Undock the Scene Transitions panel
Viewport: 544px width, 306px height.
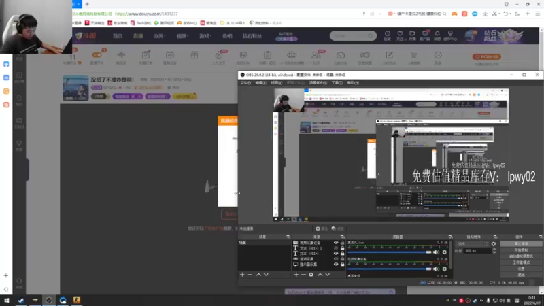click(x=495, y=237)
